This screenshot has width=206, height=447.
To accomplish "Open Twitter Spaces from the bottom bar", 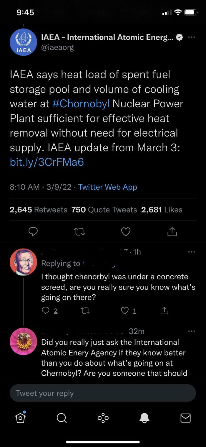I will tap(103, 418).
